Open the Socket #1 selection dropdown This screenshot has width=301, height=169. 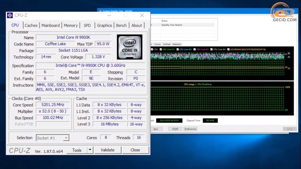point(53,138)
